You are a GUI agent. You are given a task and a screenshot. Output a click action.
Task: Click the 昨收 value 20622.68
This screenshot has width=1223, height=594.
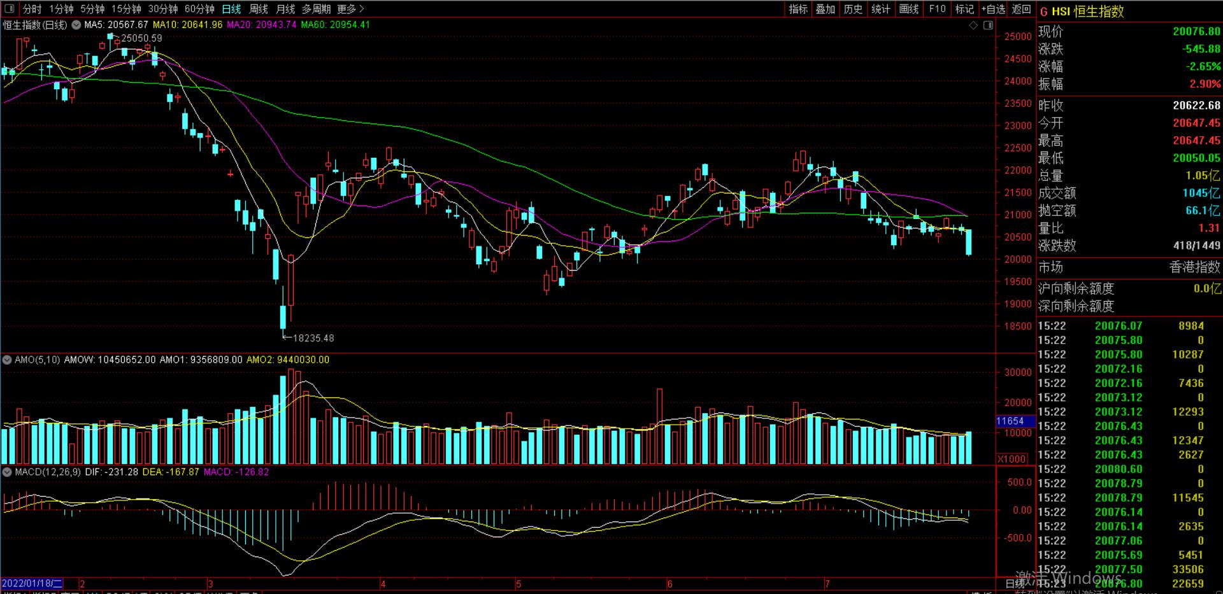[1196, 106]
